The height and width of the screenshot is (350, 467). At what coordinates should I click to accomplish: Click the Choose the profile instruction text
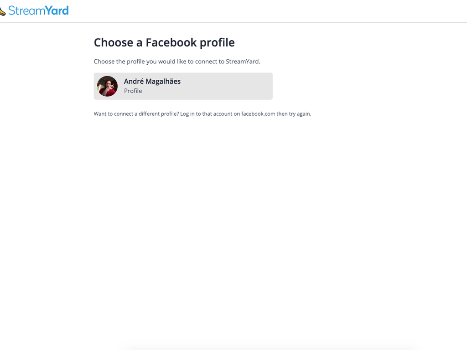click(177, 62)
